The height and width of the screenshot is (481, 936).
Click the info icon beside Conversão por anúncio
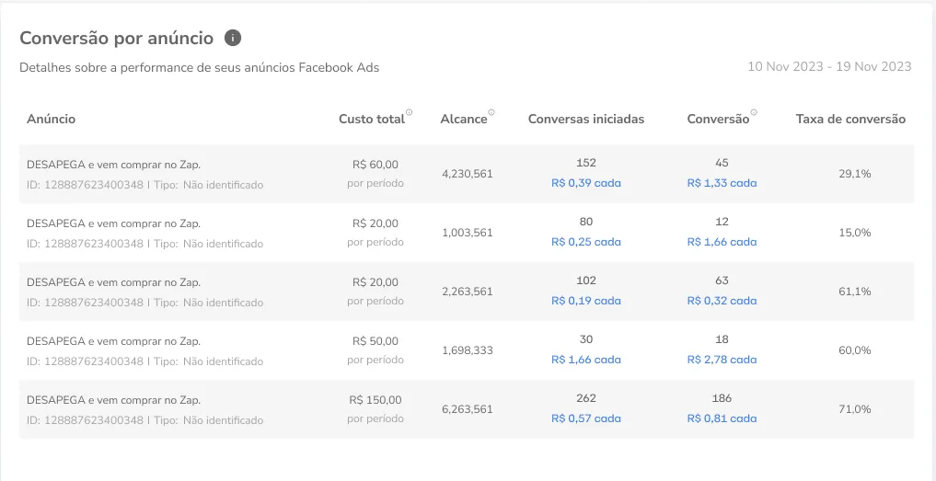tap(233, 39)
